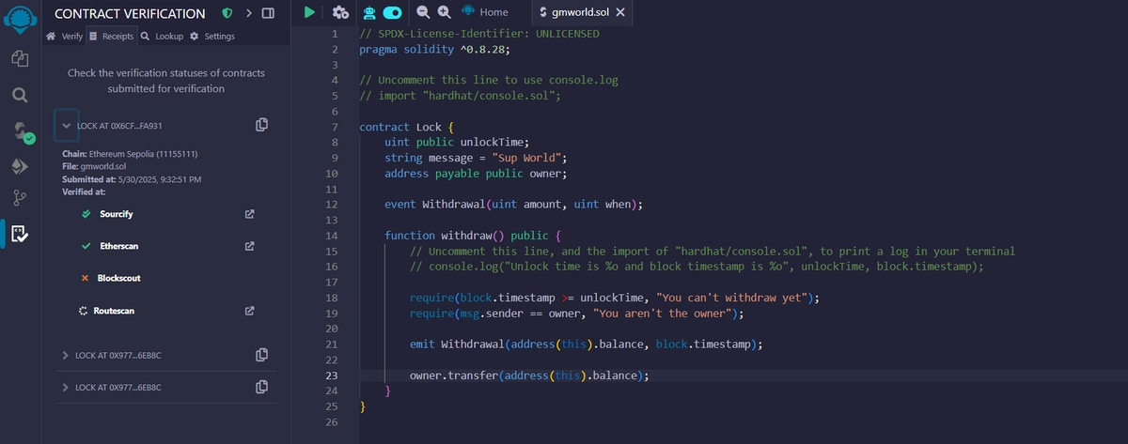Open Deploy & Run transactions icon
1128x444 pixels.
pyautogui.click(x=20, y=166)
